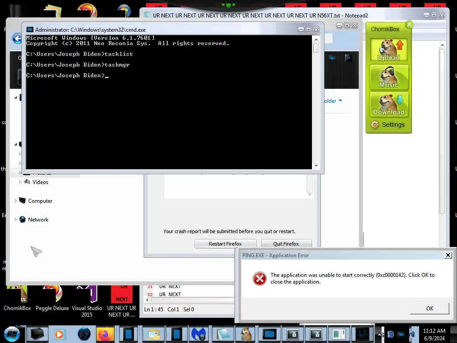
Task: Click the Notepad2 title bar document icon
Action: (147, 15)
